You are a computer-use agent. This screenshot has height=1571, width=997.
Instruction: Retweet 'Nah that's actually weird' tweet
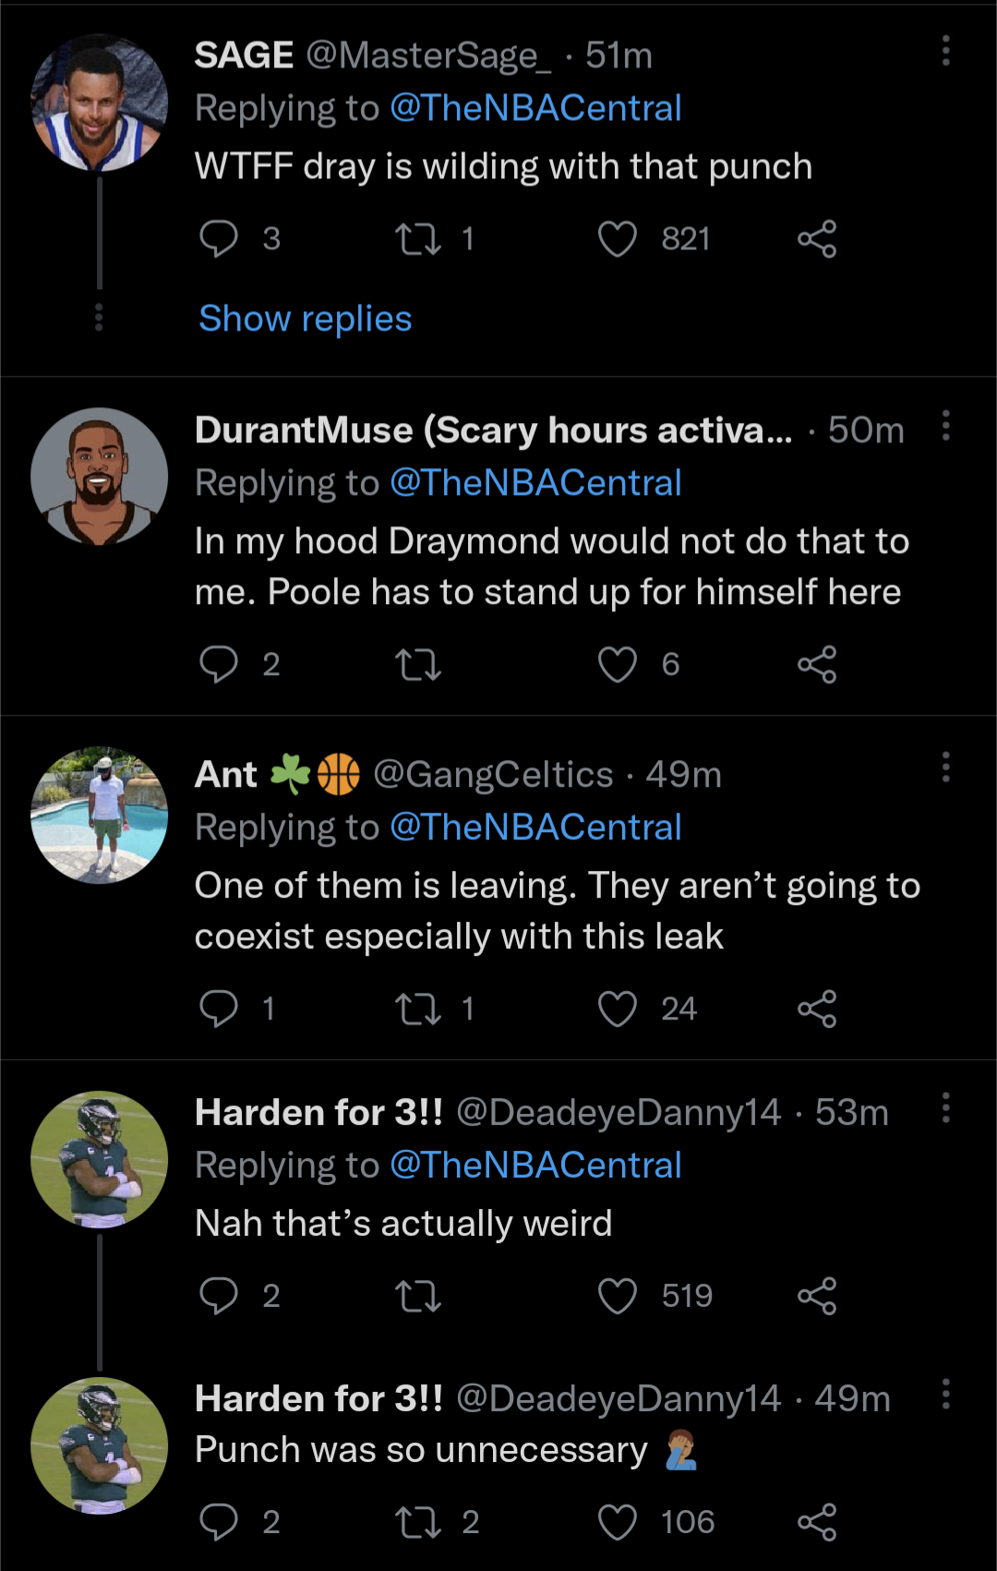tap(418, 1296)
